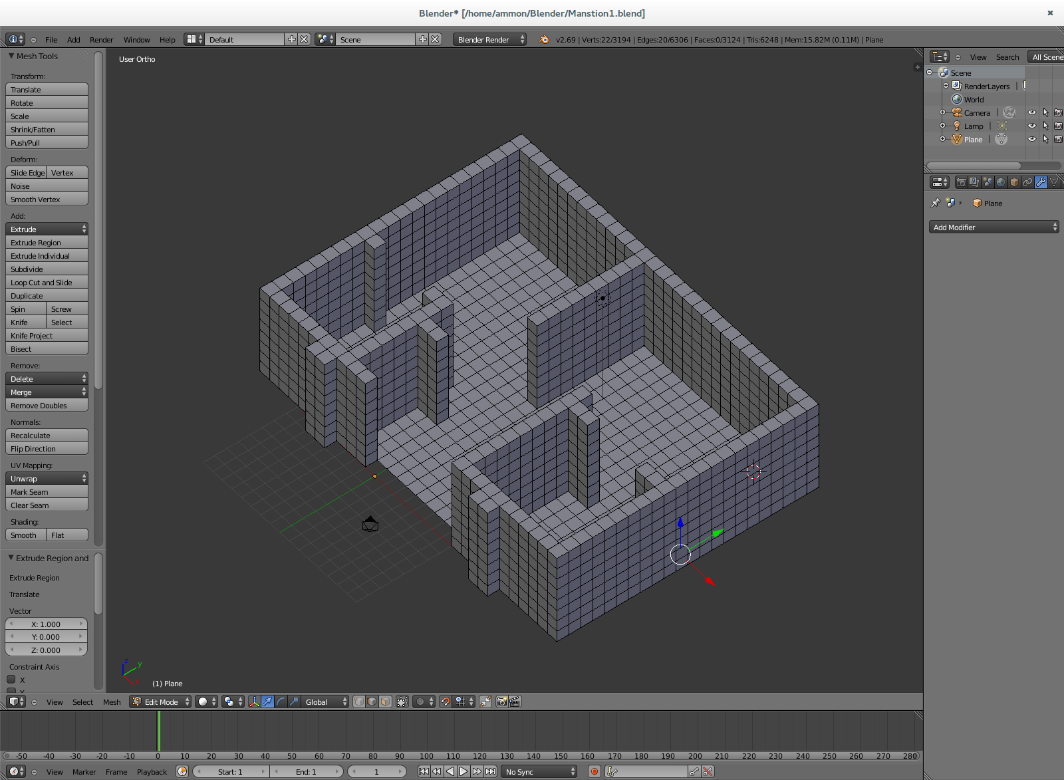
Task: Click the OpenGL render animation clapper icon
Action: pyautogui.click(x=515, y=702)
